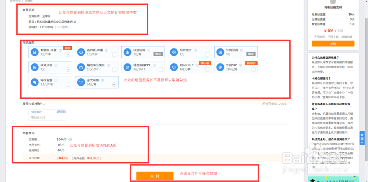Image resolution: width=368 pixels, height=182 pixels.
Task: Click the 限时8折 badge on 知网VIP
Action: coord(251,63)
